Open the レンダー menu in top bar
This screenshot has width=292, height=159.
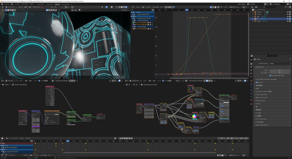pos(18,5)
